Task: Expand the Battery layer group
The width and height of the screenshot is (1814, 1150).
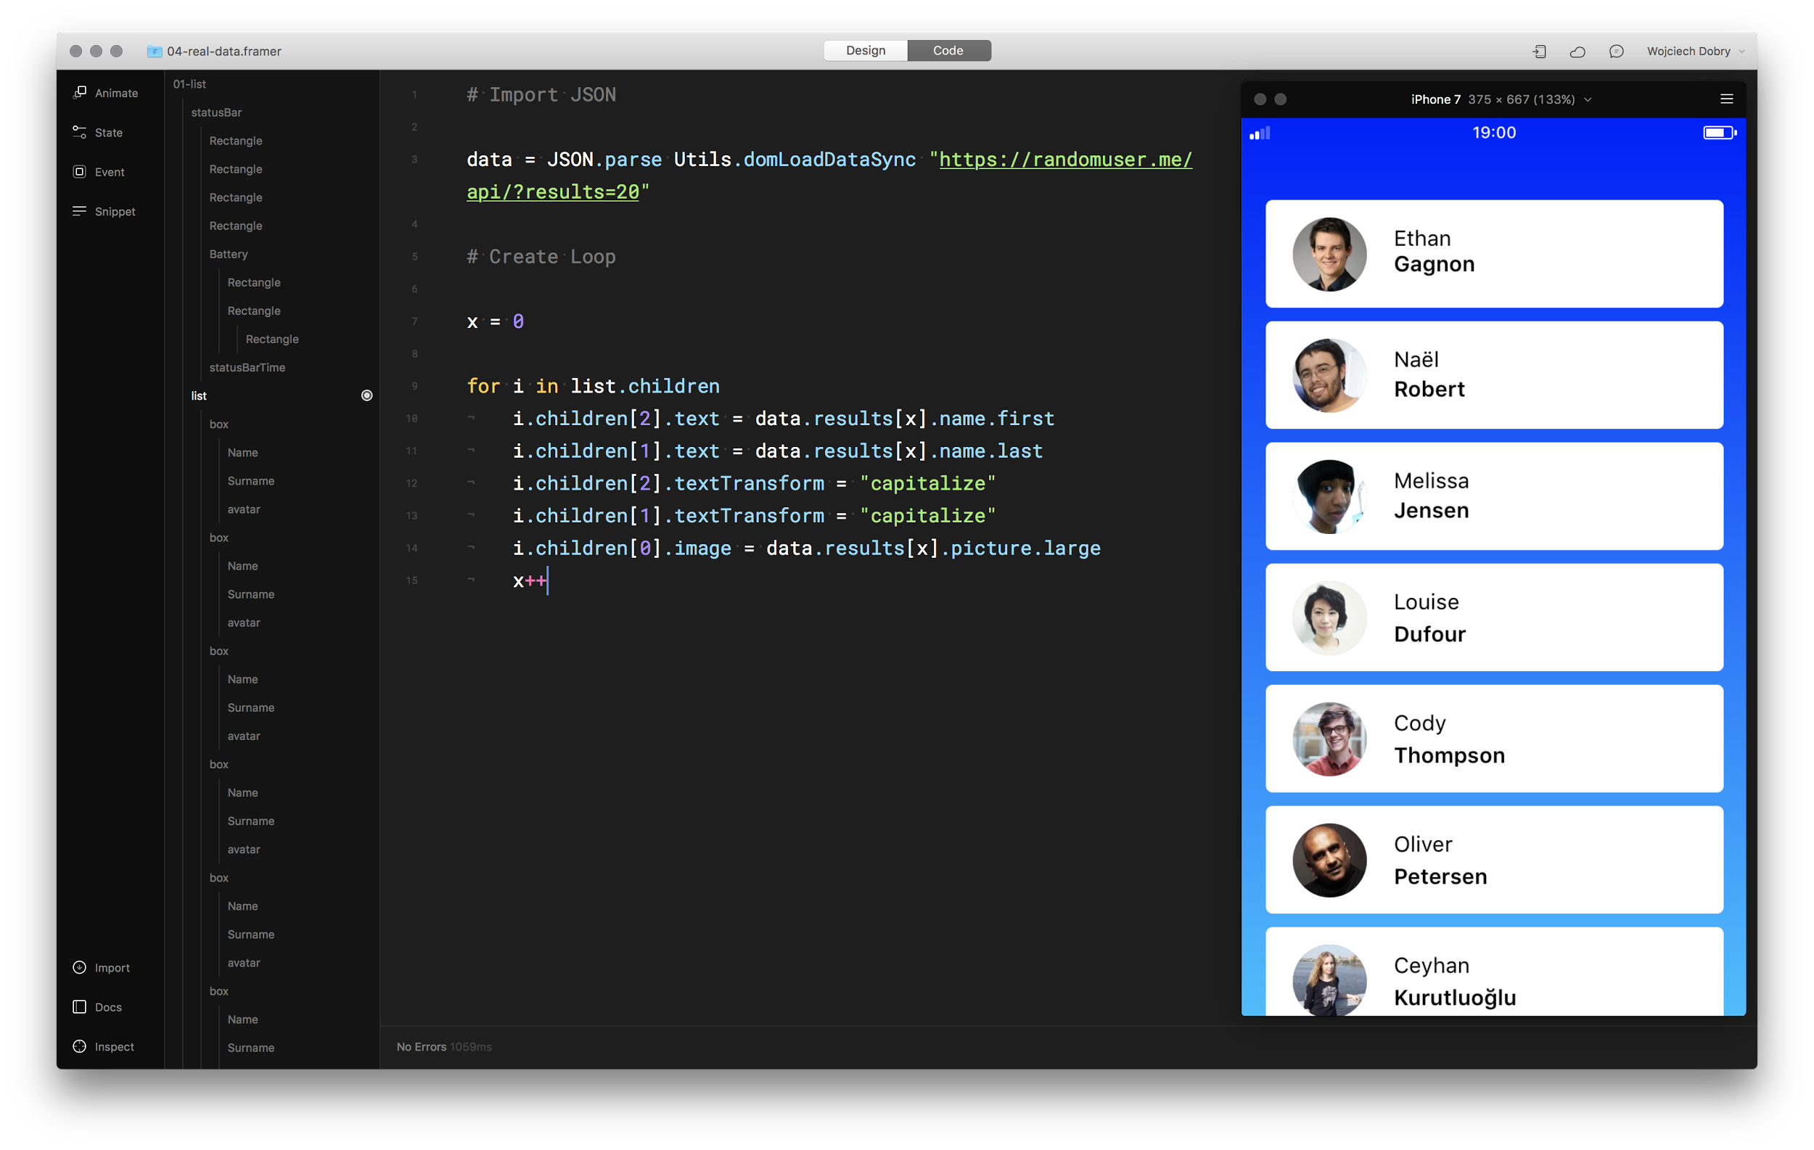Action: click(229, 254)
